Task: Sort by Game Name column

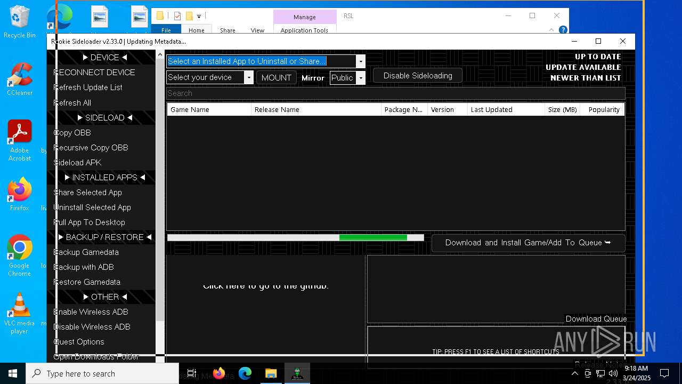Action: 209,109
